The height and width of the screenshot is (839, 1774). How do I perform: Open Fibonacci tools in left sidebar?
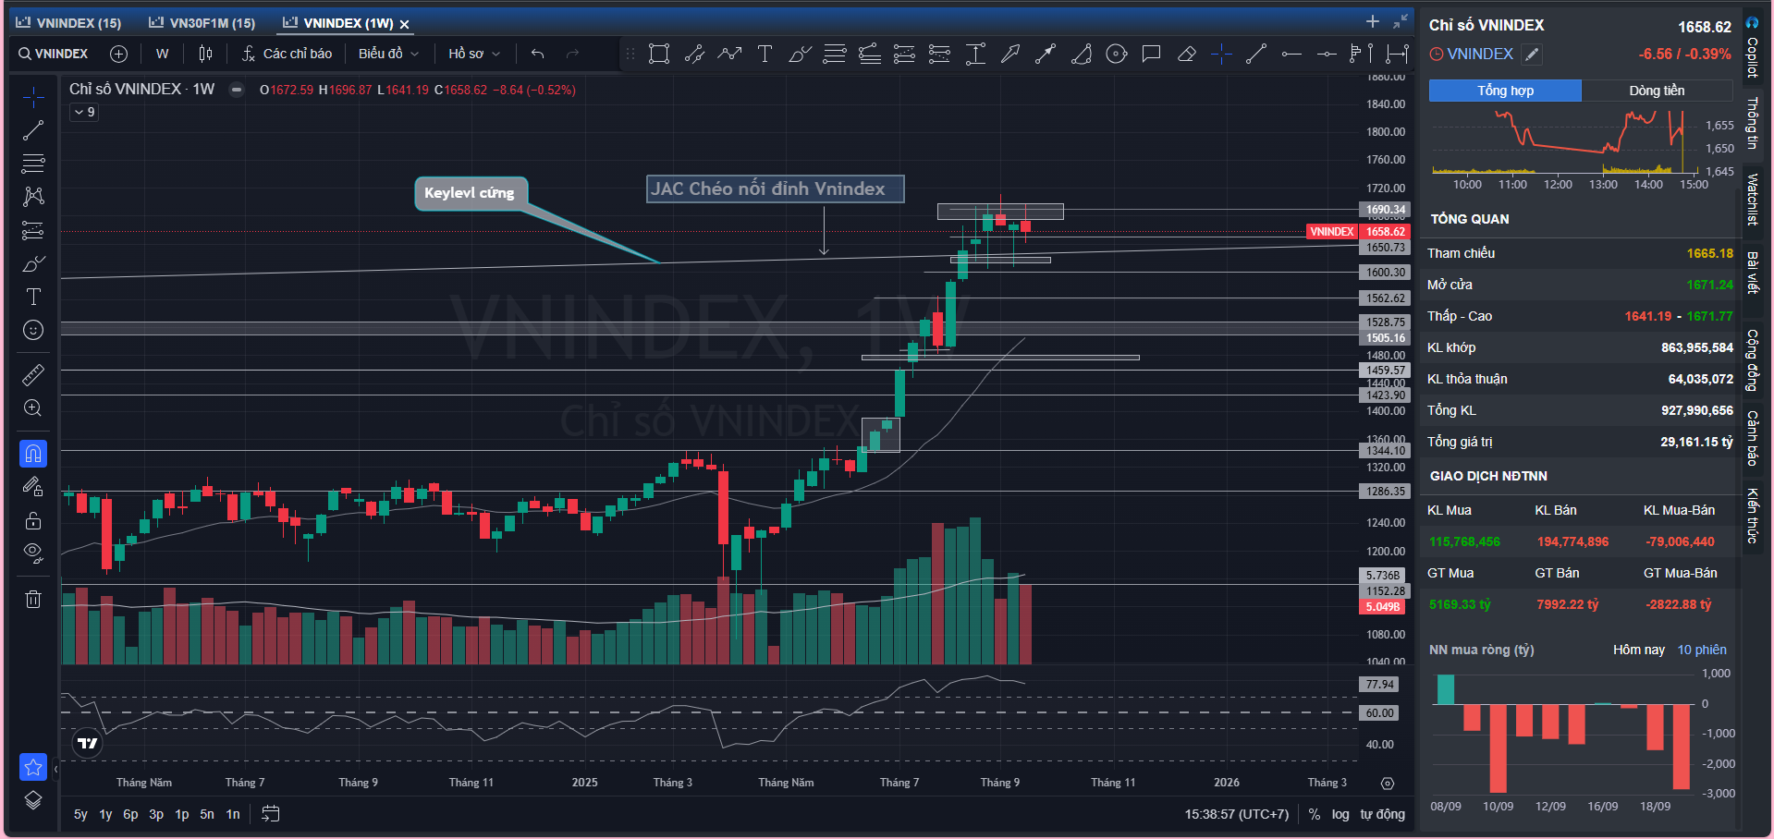(33, 164)
